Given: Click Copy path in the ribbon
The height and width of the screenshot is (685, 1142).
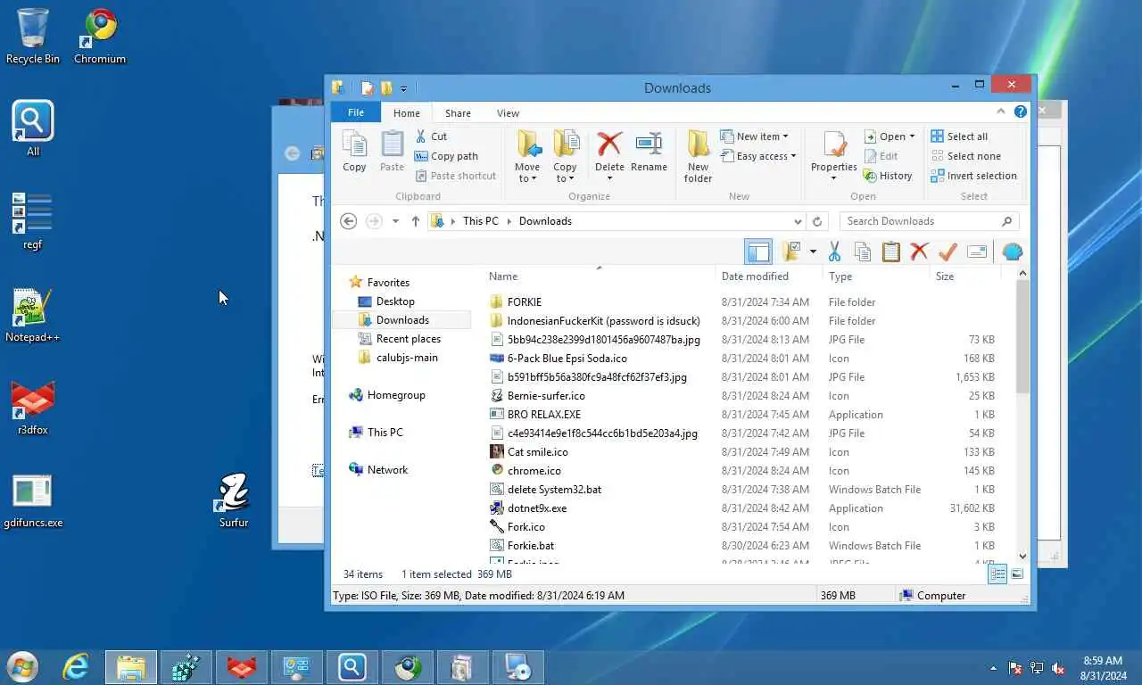Looking at the screenshot, I should pos(446,156).
